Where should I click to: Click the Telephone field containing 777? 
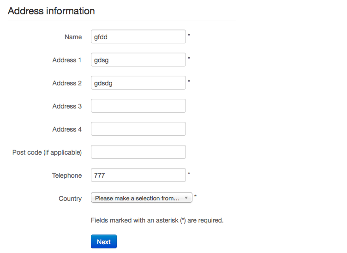138,175
